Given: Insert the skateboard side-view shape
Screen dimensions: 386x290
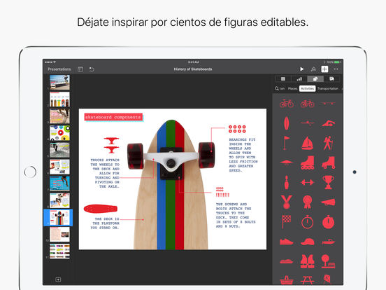Looking at the screenshot, I should click(x=328, y=104).
